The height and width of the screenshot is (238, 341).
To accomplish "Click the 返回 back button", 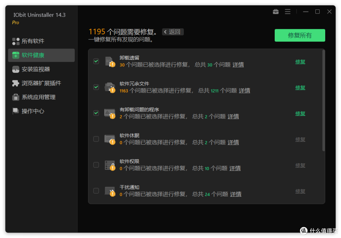I will coord(173,32).
